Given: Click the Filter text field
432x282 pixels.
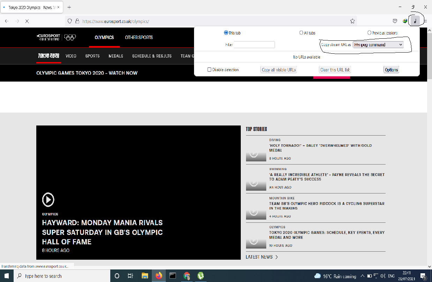Looking at the screenshot, I should pyautogui.click(x=254, y=45).
